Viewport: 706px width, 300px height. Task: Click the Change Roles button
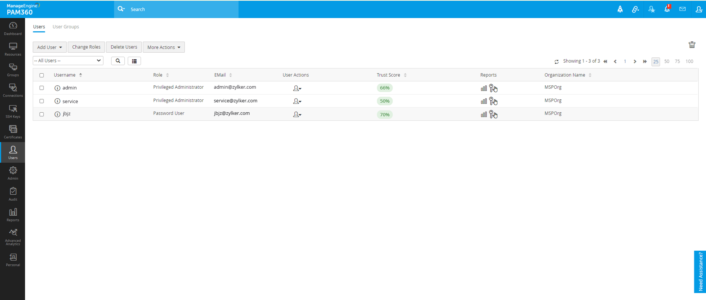click(x=86, y=47)
